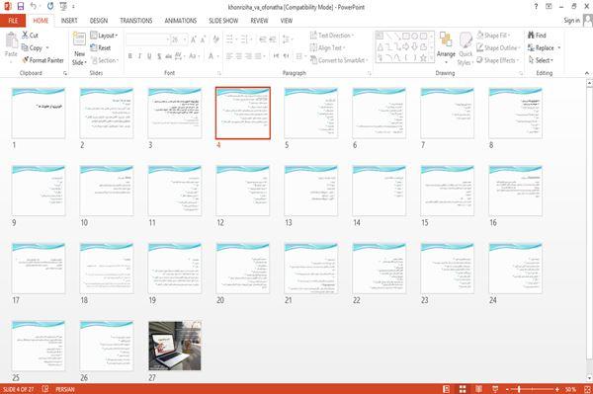
Task: Click Sign in link
Action: [x=571, y=21]
